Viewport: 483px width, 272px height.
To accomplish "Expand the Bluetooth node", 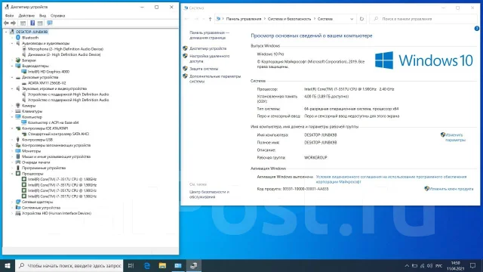I will [12, 38].
